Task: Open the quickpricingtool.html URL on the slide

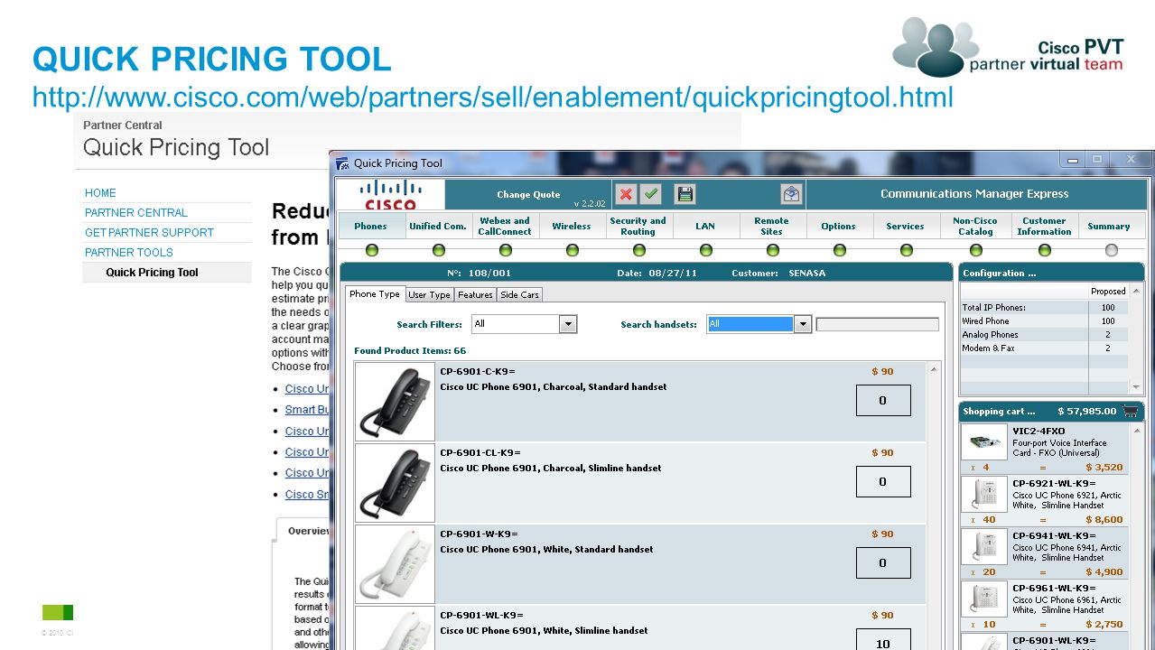Action: coord(493,97)
